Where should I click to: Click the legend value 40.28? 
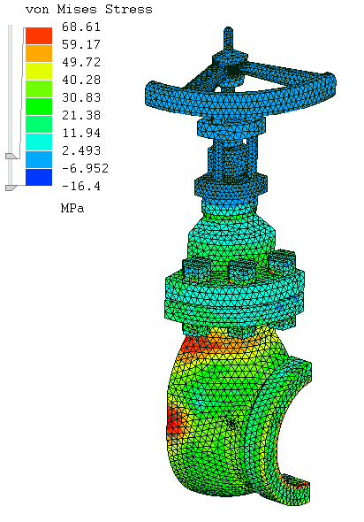coord(80,80)
